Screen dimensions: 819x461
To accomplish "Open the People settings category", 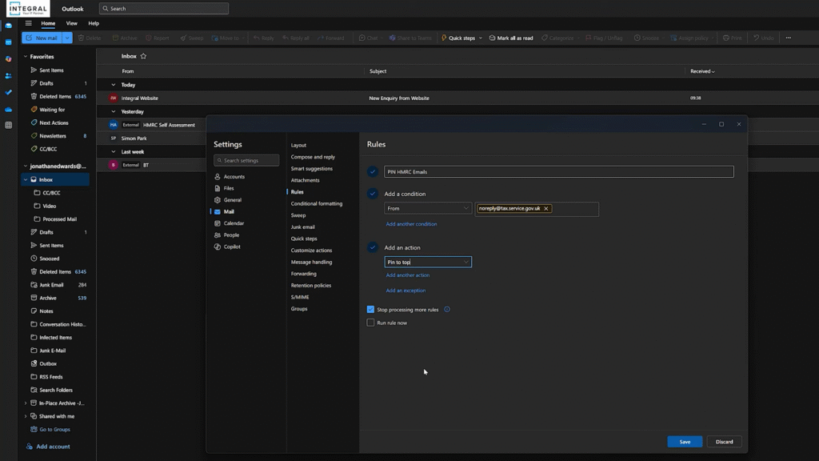I will pyautogui.click(x=231, y=235).
